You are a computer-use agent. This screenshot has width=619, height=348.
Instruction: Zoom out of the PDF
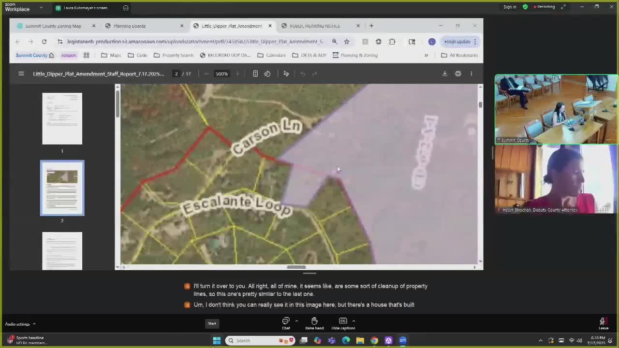coord(206,73)
